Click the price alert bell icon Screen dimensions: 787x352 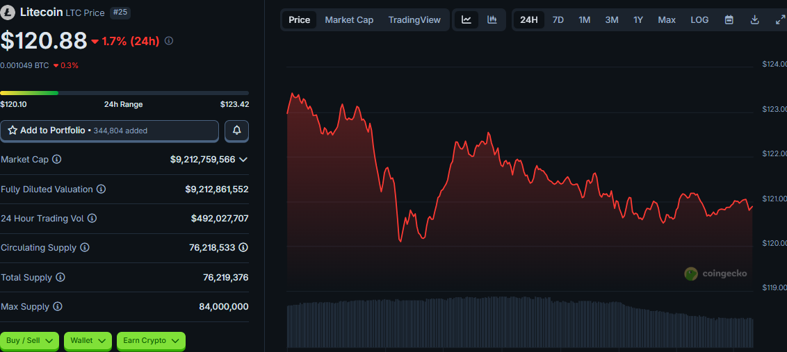pos(237,131)
